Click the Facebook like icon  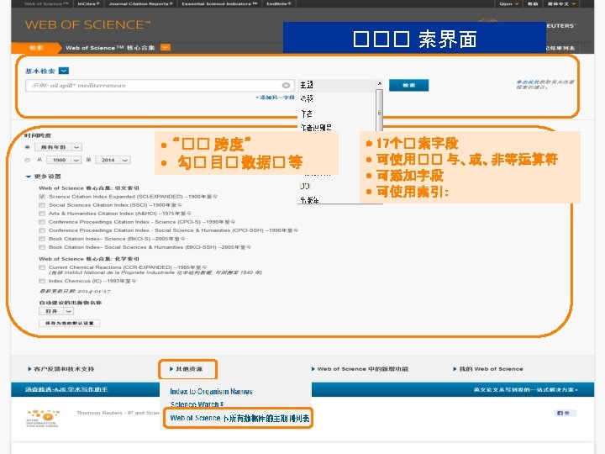(566, 413)
